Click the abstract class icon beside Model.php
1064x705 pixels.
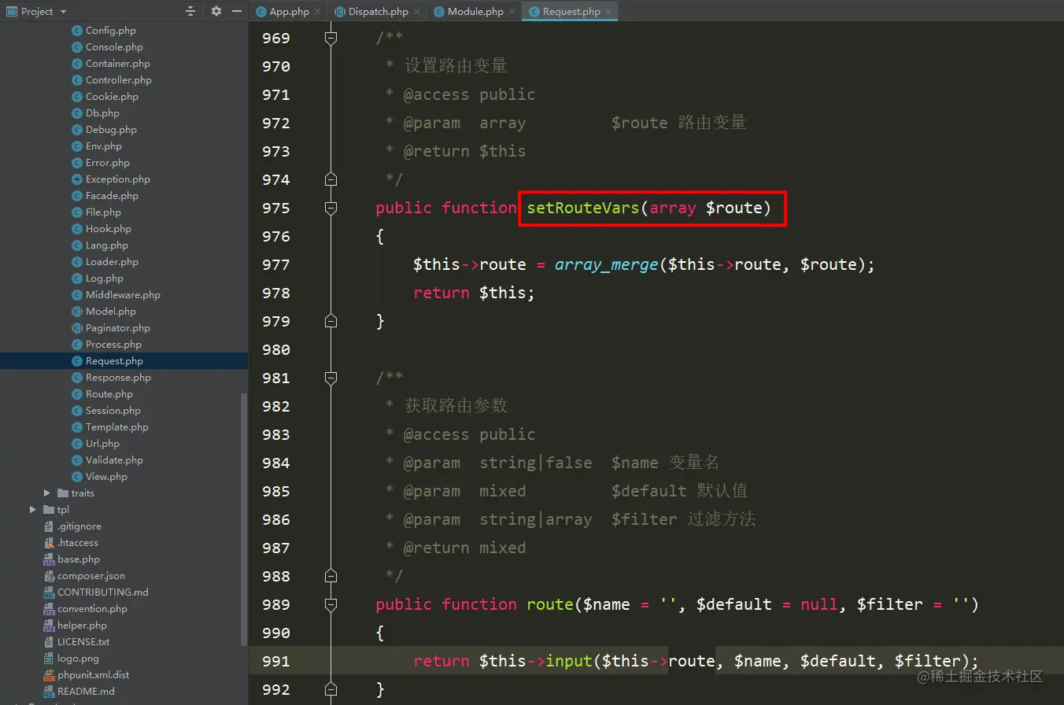[x=77, y=312]
